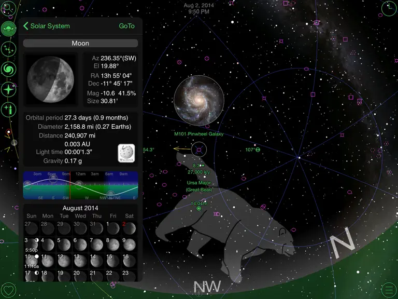Tap the GoTo button
This screenshot has width=398, height=299.
126,26
